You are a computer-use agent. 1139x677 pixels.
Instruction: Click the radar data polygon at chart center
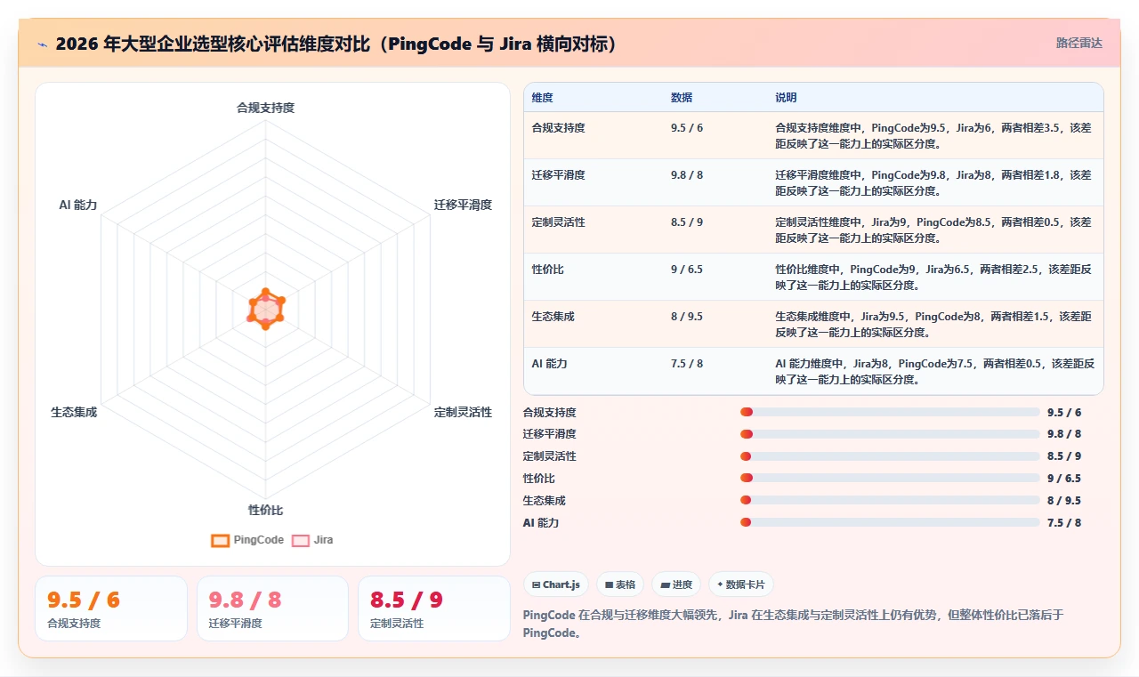pyautogui.click(x=265, y=310)
